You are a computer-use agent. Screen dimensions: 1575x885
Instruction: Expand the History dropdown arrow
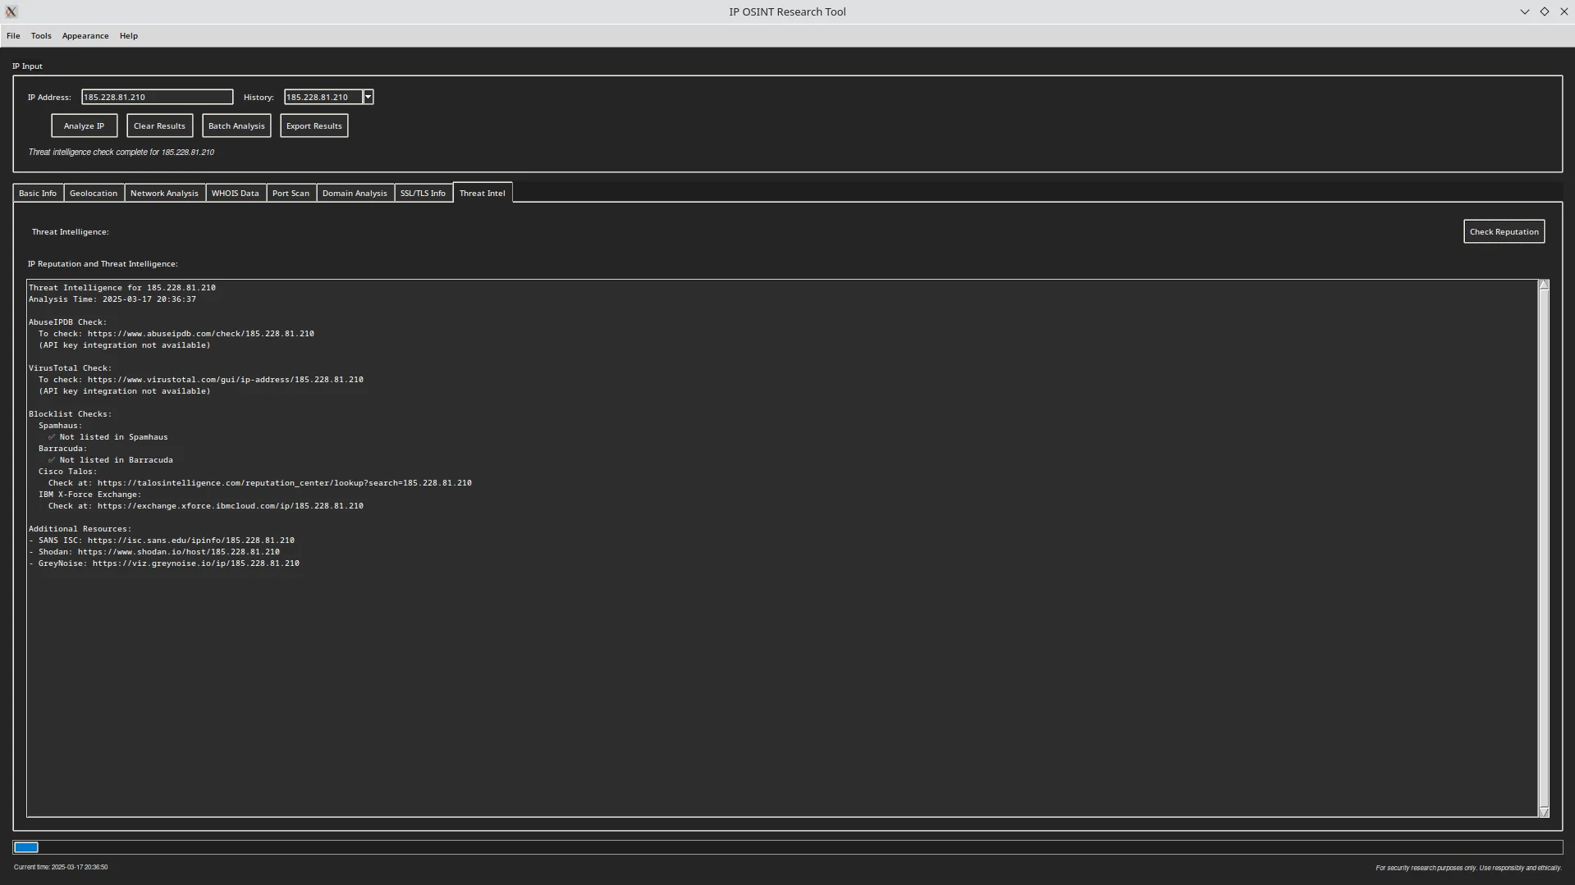pos(369,97)
